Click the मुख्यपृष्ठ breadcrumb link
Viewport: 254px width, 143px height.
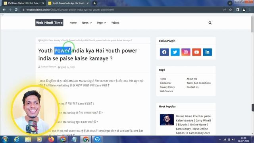42,40
